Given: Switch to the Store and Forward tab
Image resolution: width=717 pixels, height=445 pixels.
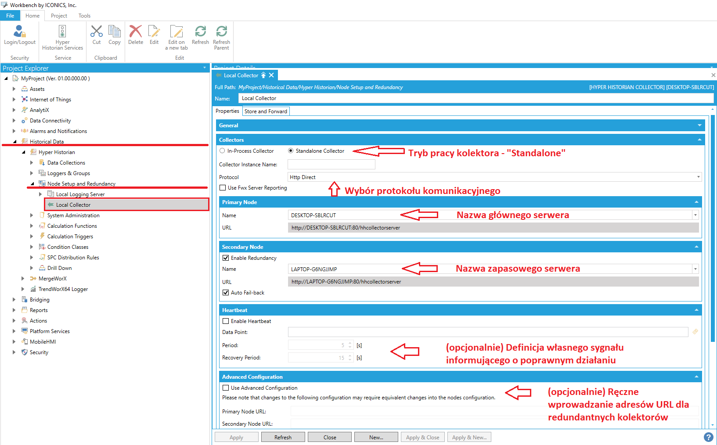Looking at the screenshot, I should [265, 111].
